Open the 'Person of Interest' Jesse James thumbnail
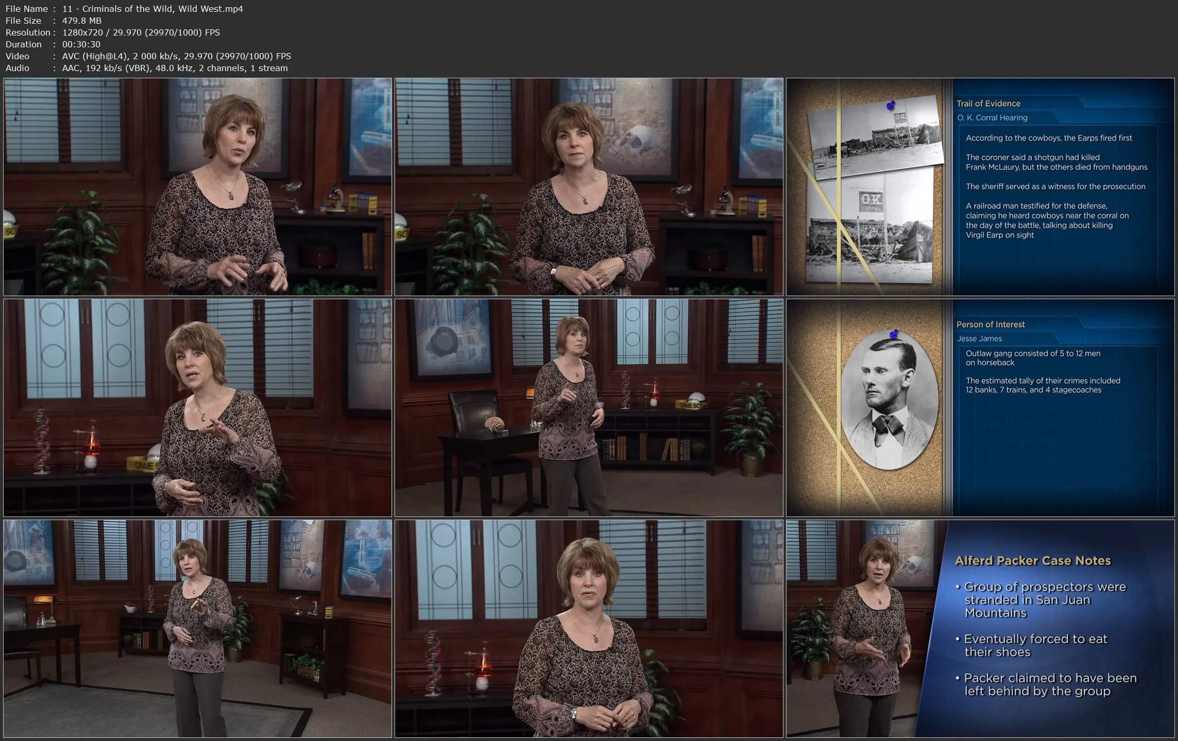1178x741 pixels. point(980,408)
